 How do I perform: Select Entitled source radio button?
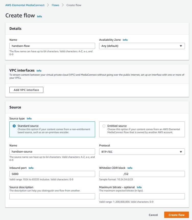click(104, 126)
